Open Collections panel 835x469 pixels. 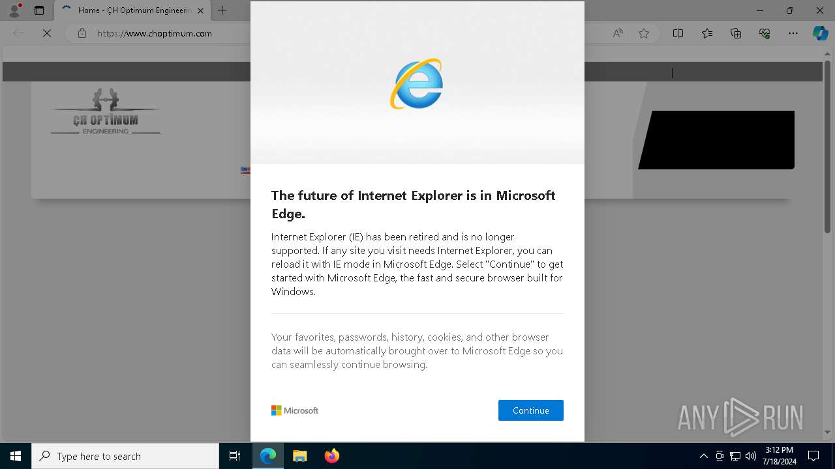(x=736, y=33)
